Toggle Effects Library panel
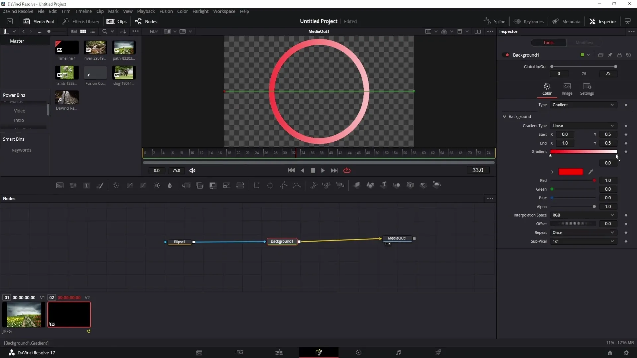637x358 pixels. pyautogui.click(x=81, y=21)
